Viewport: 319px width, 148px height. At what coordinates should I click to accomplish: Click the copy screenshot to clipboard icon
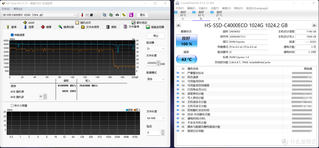(x=111, y=15)
